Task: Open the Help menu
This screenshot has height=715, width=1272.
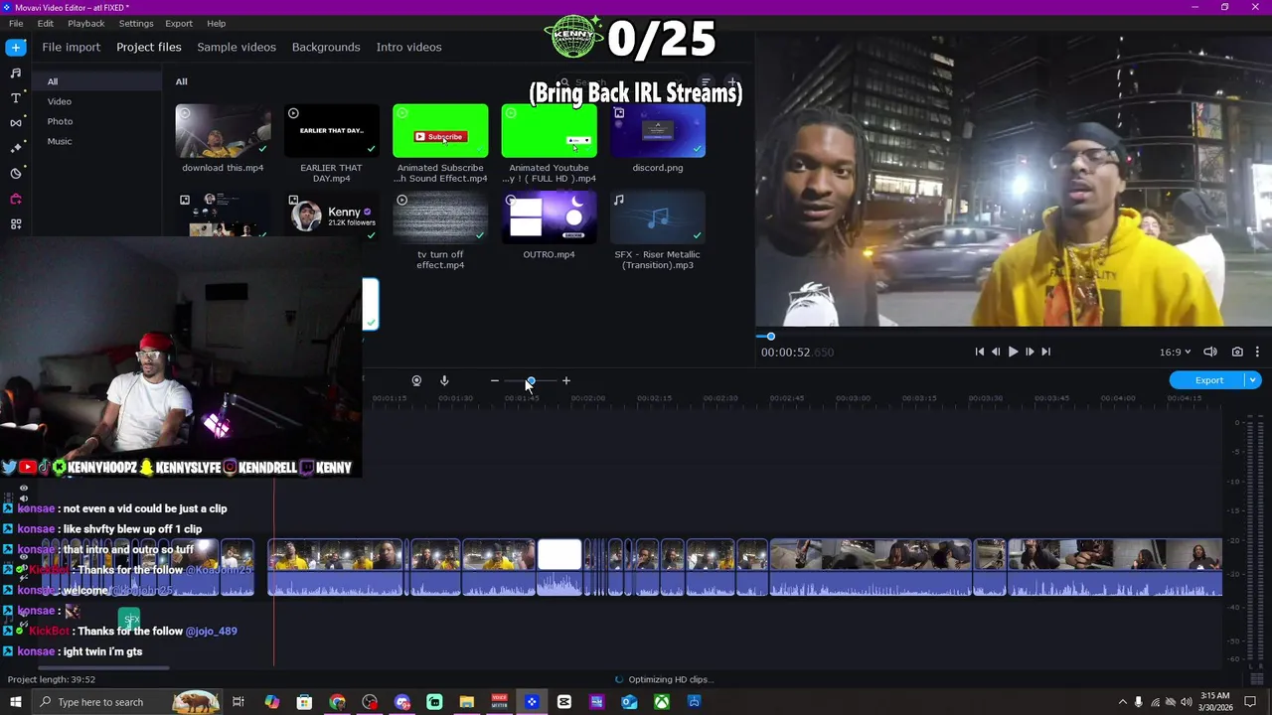Action: coord(216,23)
